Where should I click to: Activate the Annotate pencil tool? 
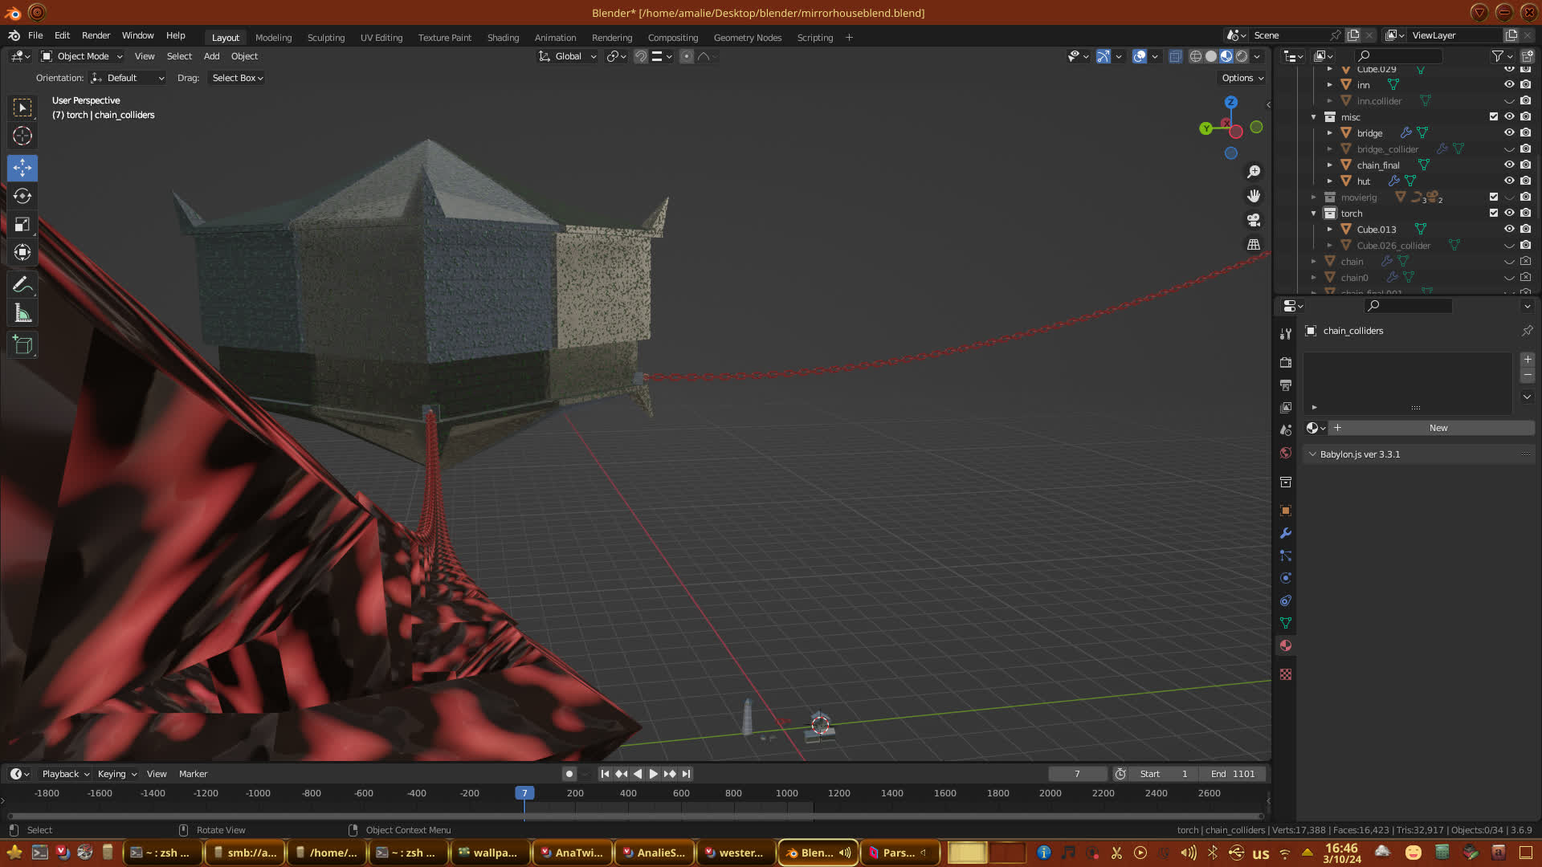[22, 284]
